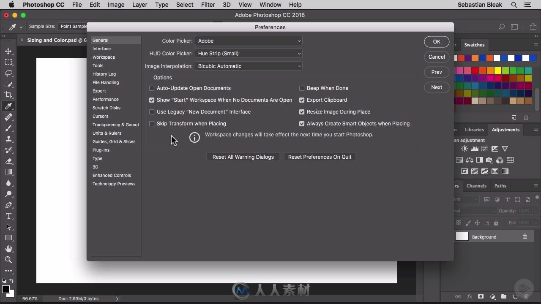
Task: Click the Prev button
Action: pos(437,72)
